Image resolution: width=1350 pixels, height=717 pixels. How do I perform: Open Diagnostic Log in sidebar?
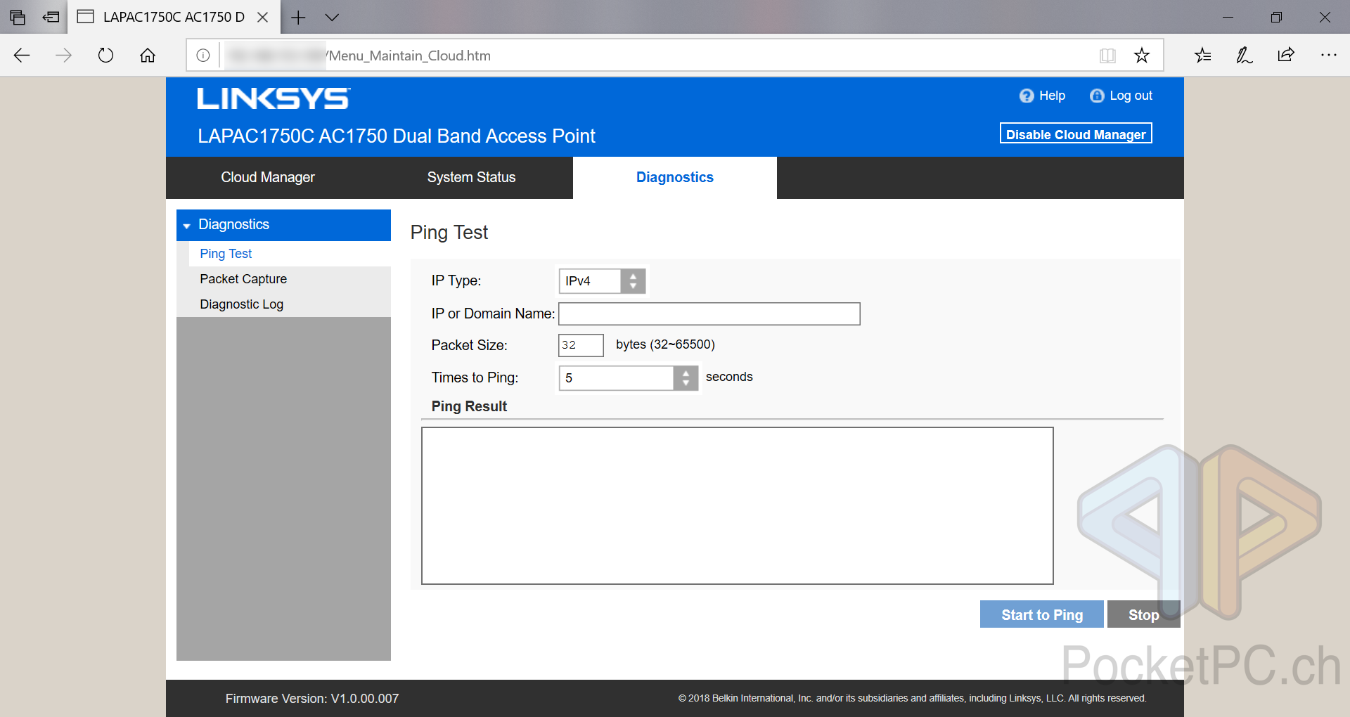(x=241, y=304)
